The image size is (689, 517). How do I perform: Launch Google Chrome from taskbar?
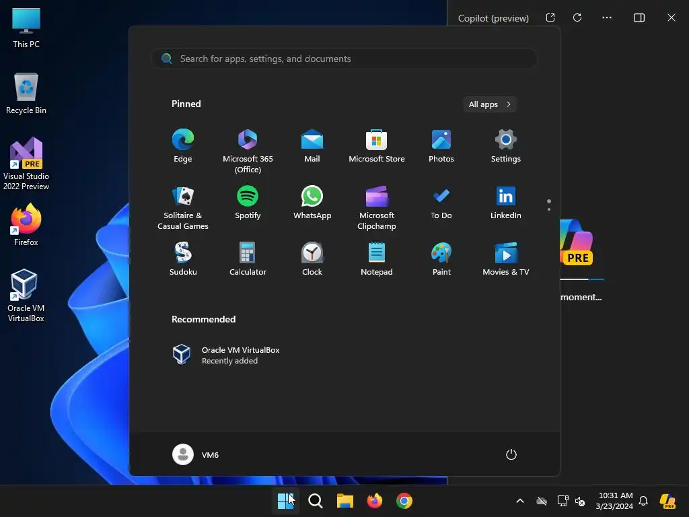coord(404,501)
